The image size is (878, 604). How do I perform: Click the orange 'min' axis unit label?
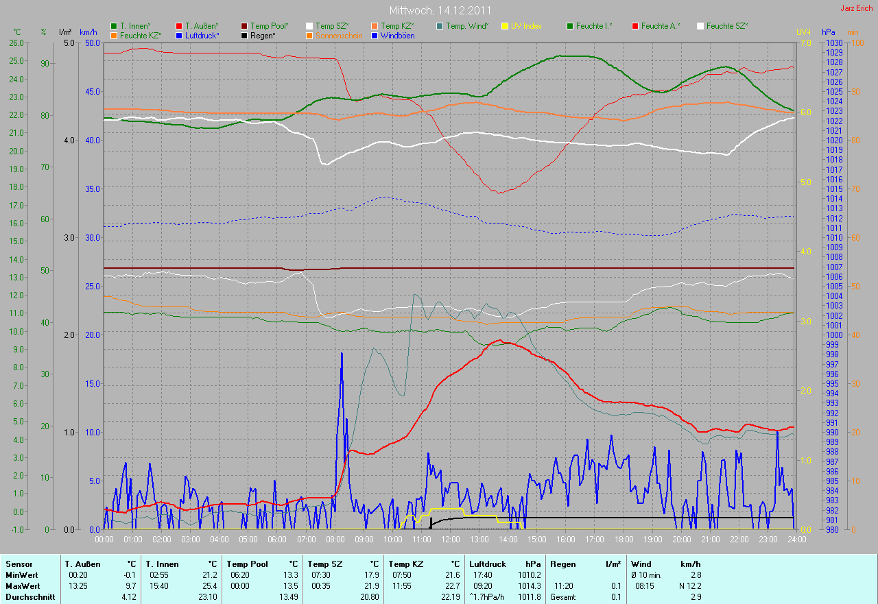click(853, 32)
